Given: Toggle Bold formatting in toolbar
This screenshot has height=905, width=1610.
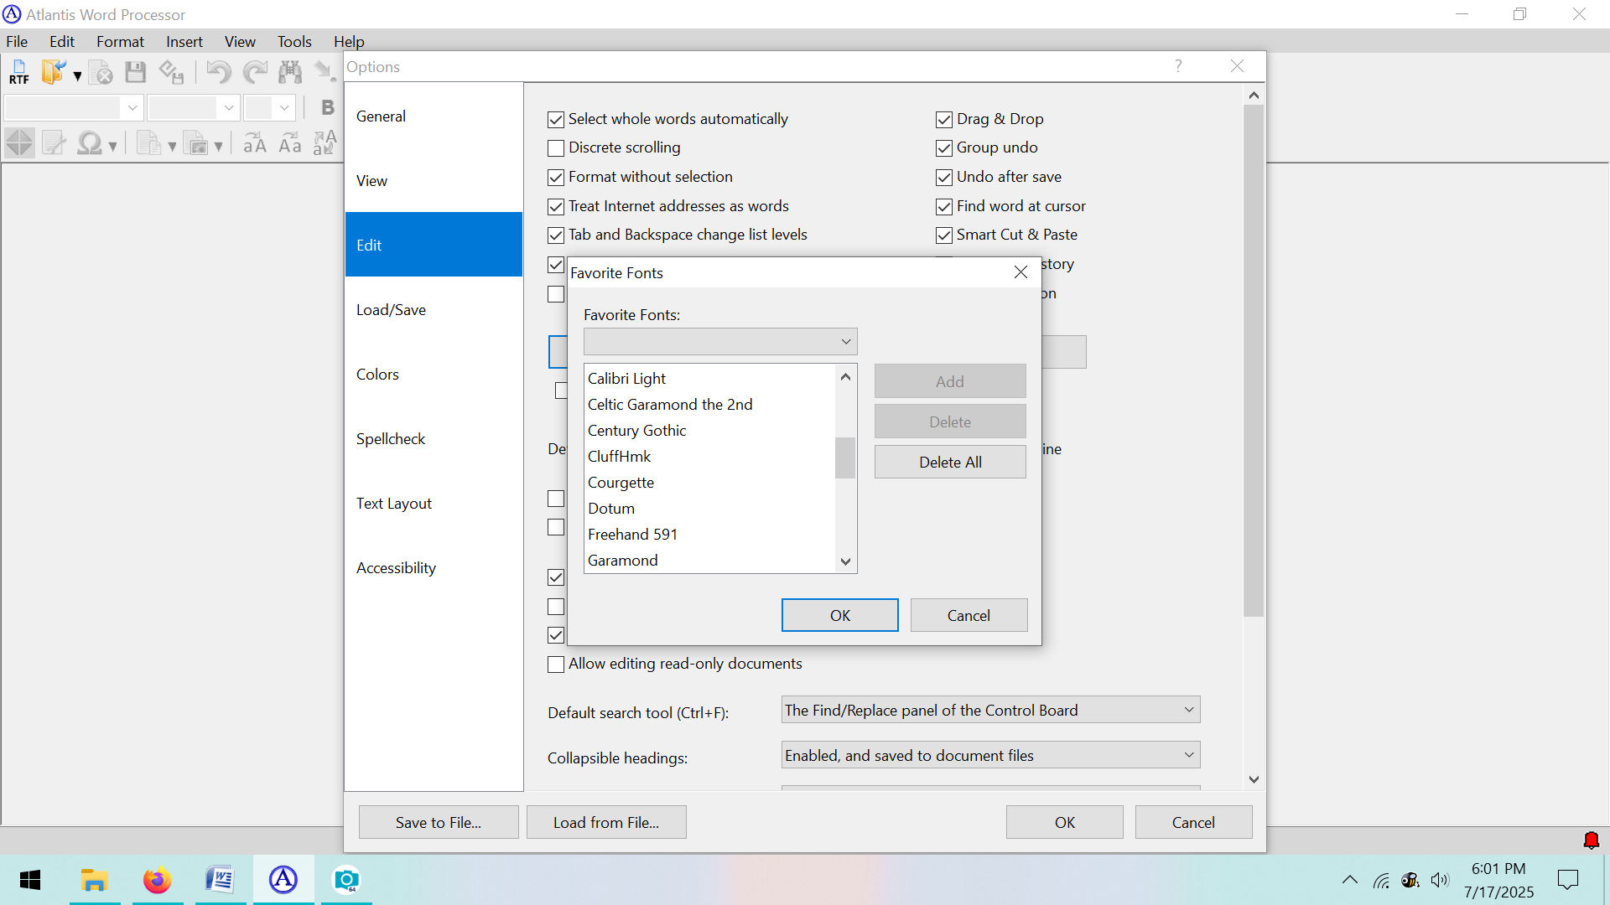Looking at the screenshot, I should click(x=327, y=107).
